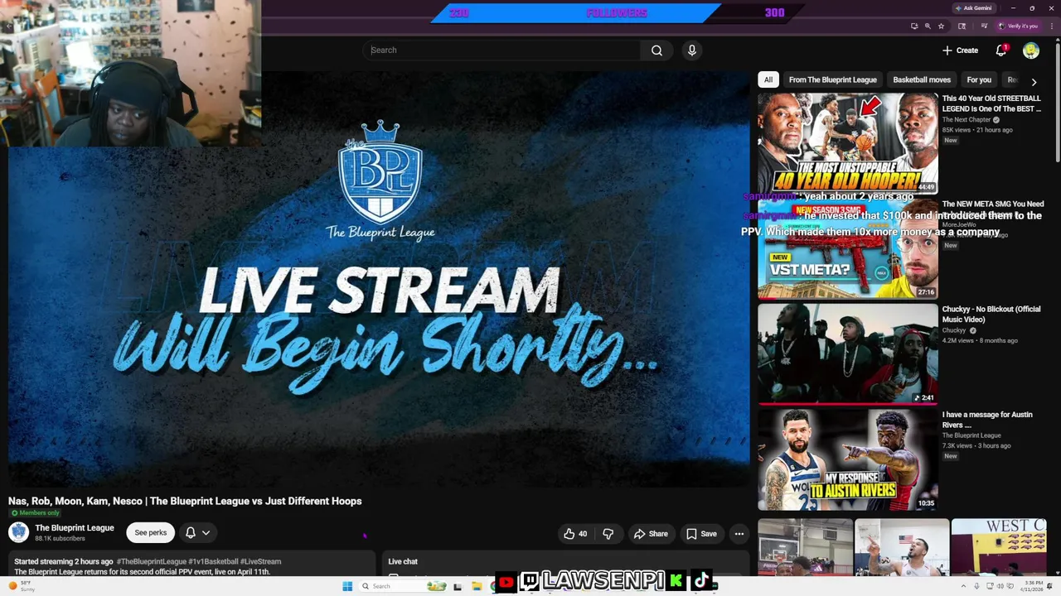Click the zoom magnifier icon in address bar
Screen dimensions: 1061x596
(928, 26)
